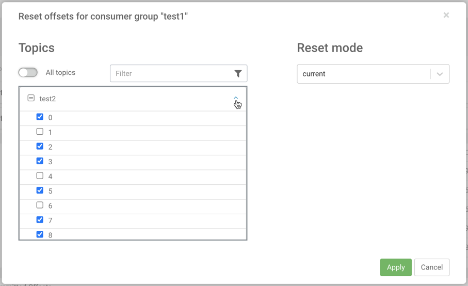Cancel the reset offsets dialog
The height and width of the screenshot is (286, 468).
[431, 267]
